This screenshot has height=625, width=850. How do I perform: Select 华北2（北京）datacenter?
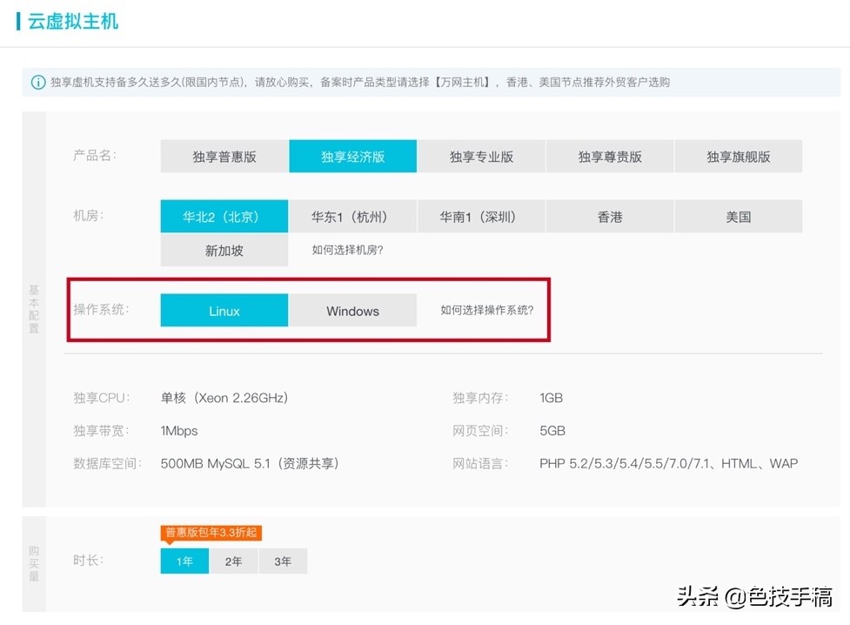(x=224, y=217)
